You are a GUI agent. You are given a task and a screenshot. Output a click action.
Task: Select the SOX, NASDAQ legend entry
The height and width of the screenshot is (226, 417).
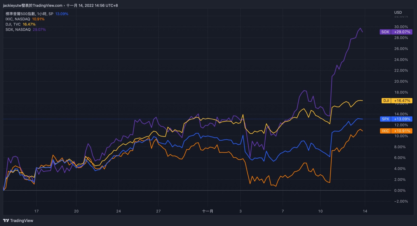(18, 29)
